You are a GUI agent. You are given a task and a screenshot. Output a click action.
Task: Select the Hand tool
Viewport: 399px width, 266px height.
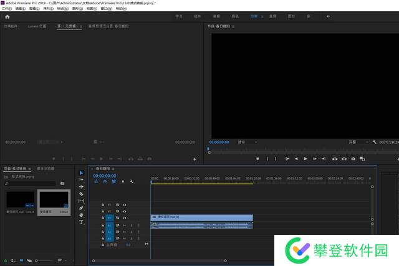tap(81, 215)
